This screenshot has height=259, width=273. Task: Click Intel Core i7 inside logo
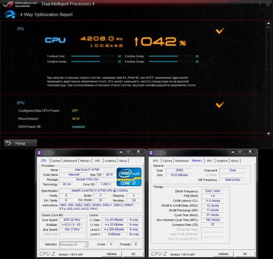coord(129,177)
